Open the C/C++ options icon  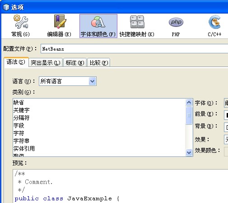coord(214,26)
